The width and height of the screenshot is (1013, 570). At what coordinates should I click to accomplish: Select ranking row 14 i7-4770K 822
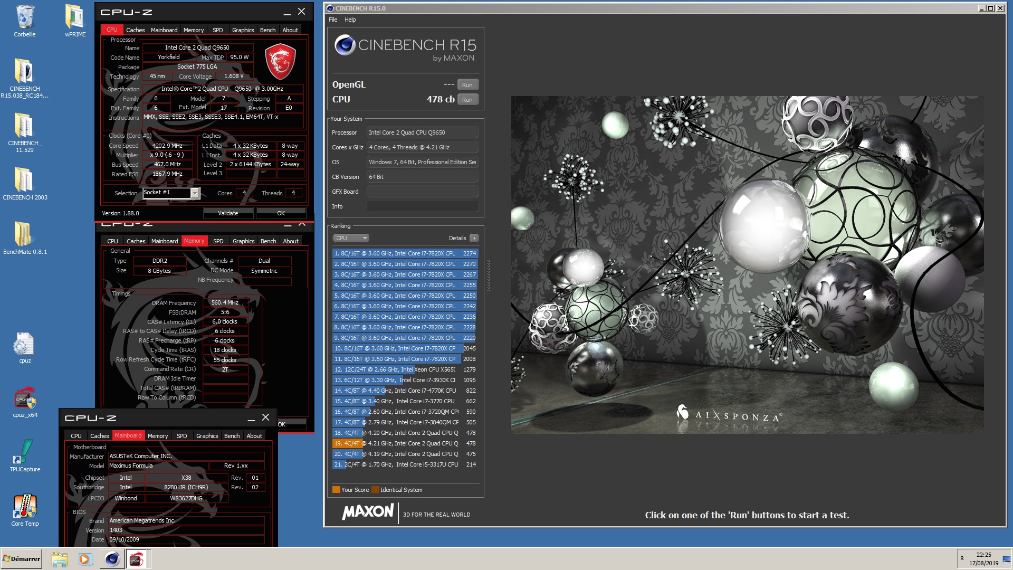[x=405, y=391]
